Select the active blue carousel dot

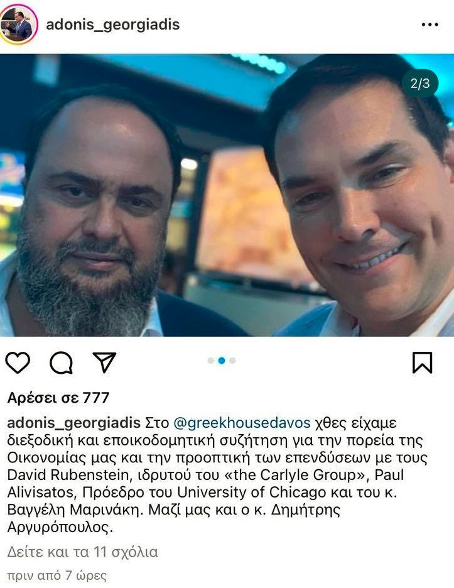222,361
